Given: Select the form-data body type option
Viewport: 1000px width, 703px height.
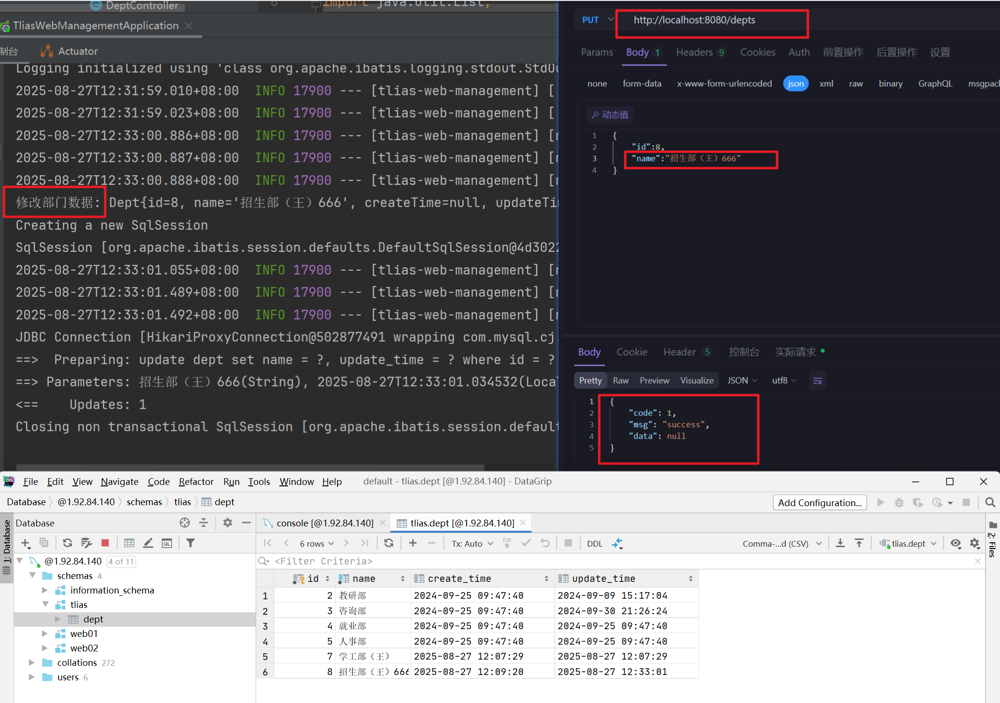Looking at the screenshot, I should point(642,83).
